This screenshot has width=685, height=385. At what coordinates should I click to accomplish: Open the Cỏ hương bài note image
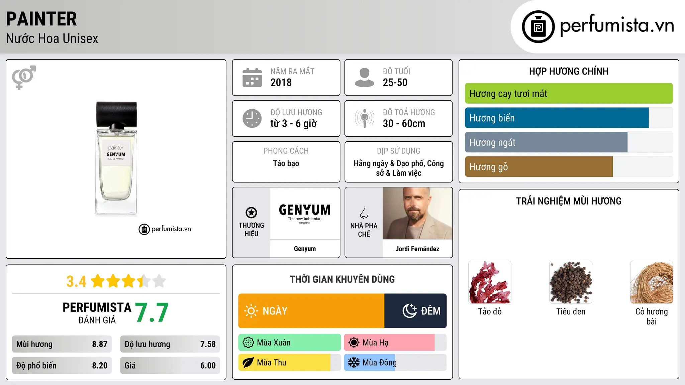tap(652, 282)
